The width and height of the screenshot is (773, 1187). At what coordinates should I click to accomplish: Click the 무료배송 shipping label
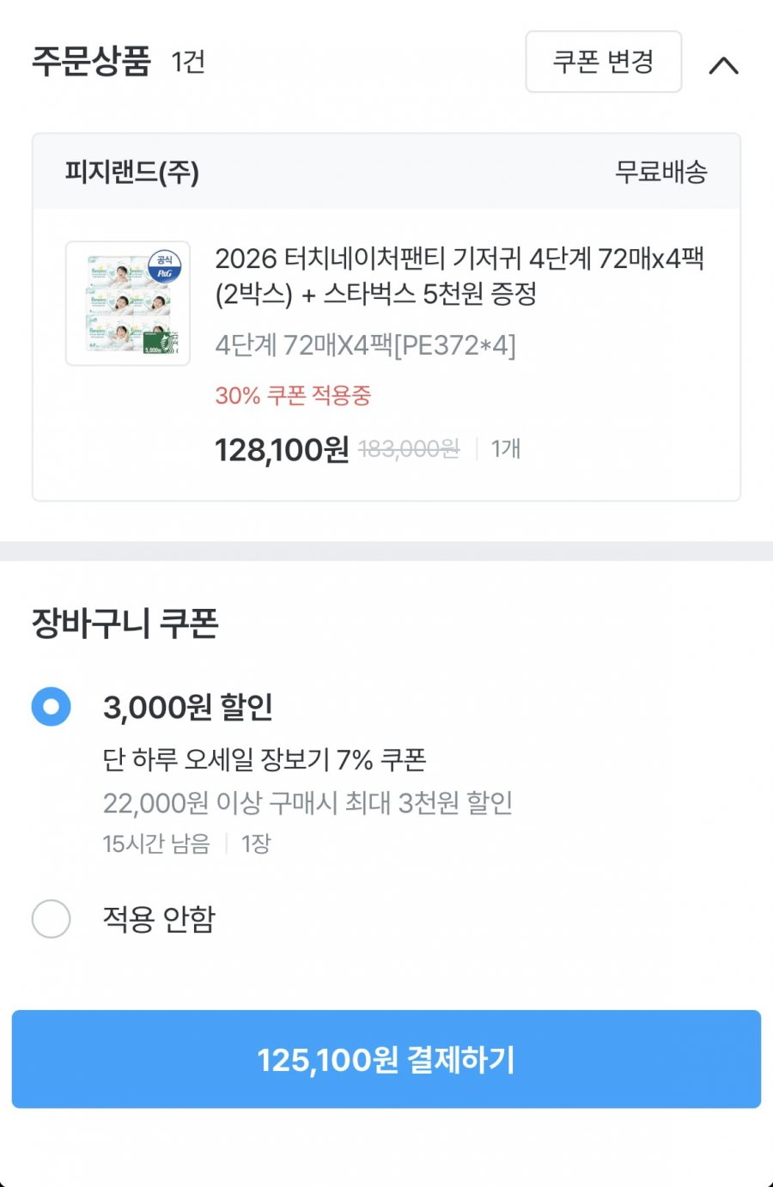pyautogui.click(x=660, y=172)
